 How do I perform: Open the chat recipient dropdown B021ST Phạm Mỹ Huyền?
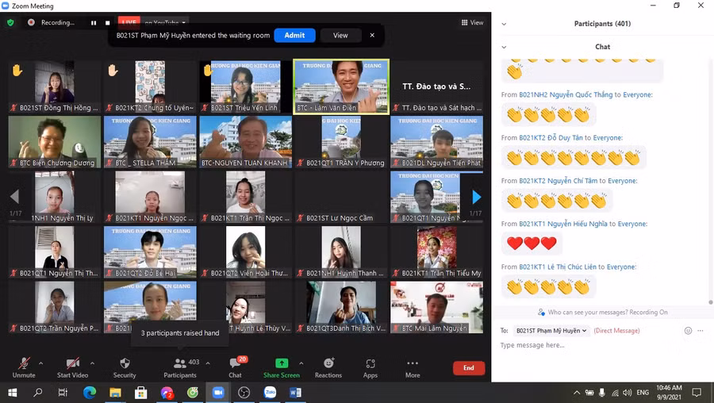pyautogui.click(x=551, y=331)
